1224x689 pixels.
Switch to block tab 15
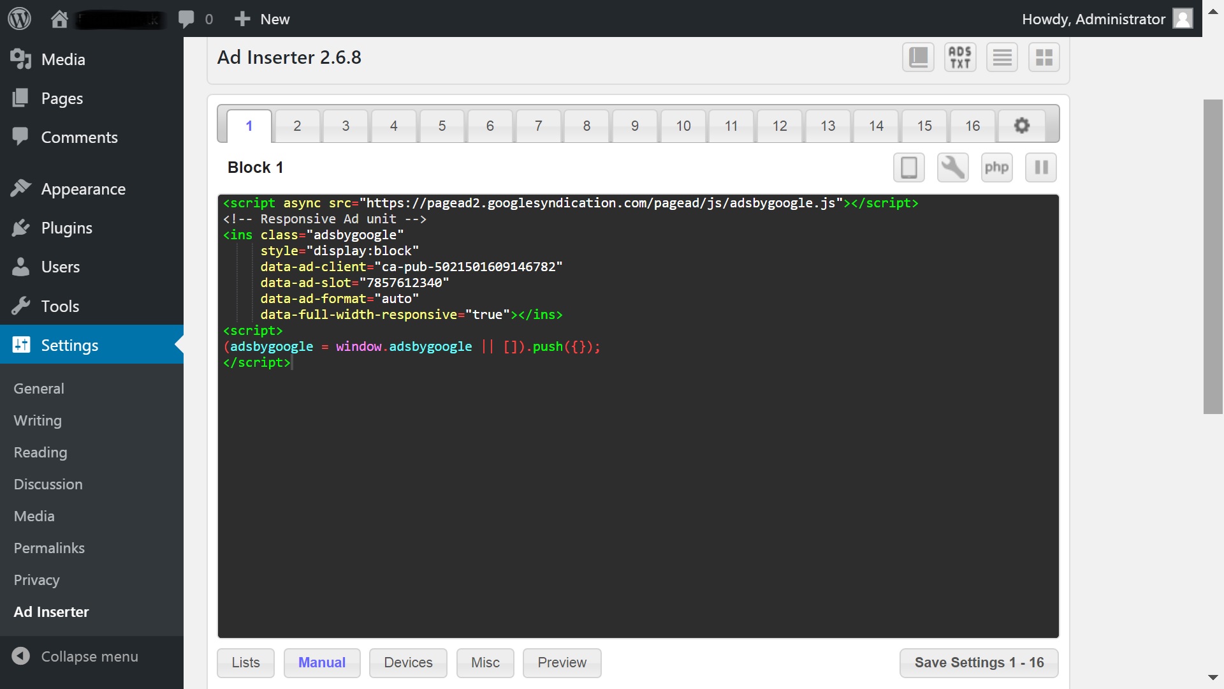[924, 126]
